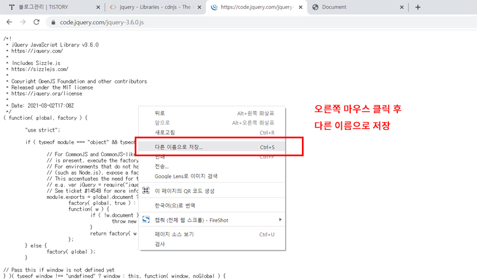The height and width of the screenshot is (280, 477).
Task: Click the jQuery JavaScript Library v3.6.0 line
Action: (55, 45)
